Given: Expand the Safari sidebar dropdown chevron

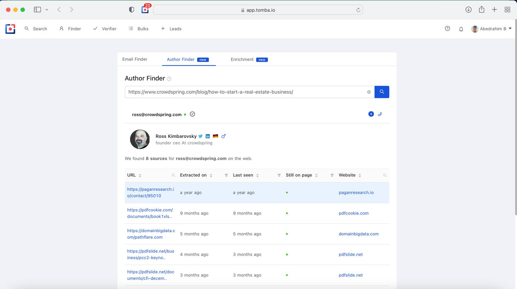Looking at the screenshot, I should 47,10.
